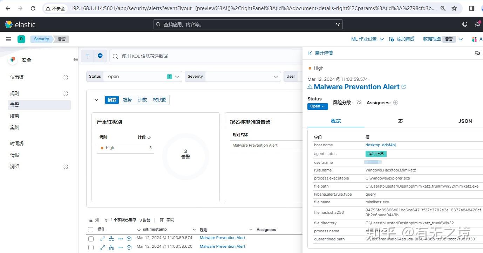The height and width of the screenshot is (253, 483).
Task: Switch to the 趋势 tab
Action: coord(127,100)
